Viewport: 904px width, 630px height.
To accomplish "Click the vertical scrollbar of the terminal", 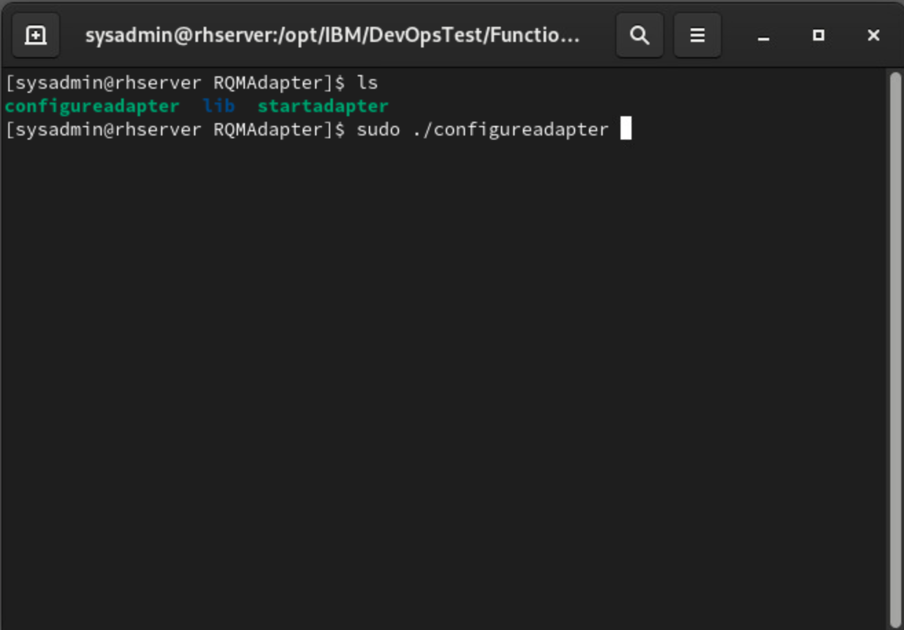I will click(894, 344).
